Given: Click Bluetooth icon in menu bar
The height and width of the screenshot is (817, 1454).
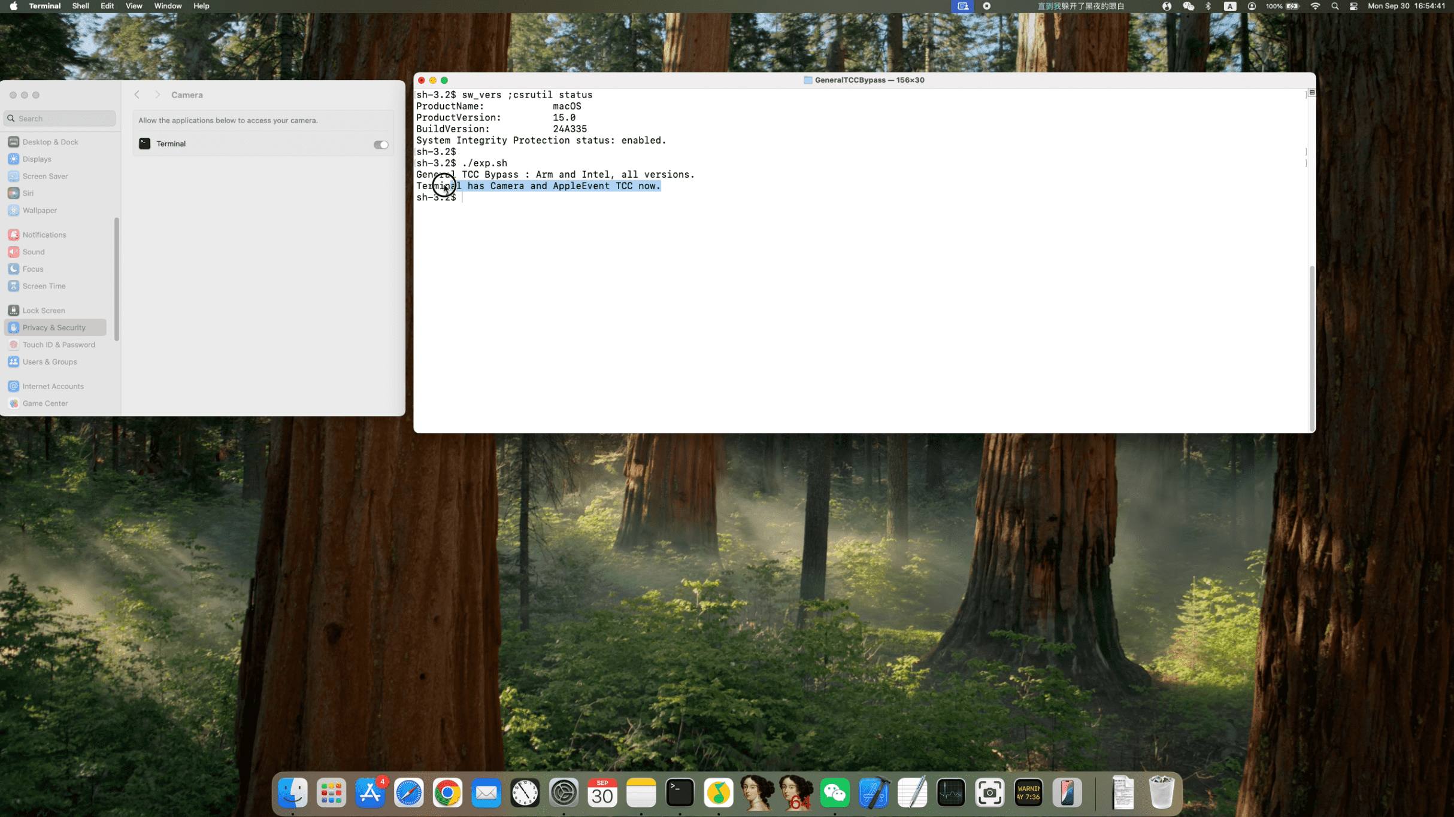Looking at the screenshot, I should coord(1208,6).
